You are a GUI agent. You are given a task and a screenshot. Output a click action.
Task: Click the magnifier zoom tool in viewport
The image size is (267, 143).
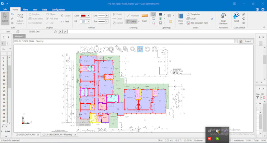point(133,49)
